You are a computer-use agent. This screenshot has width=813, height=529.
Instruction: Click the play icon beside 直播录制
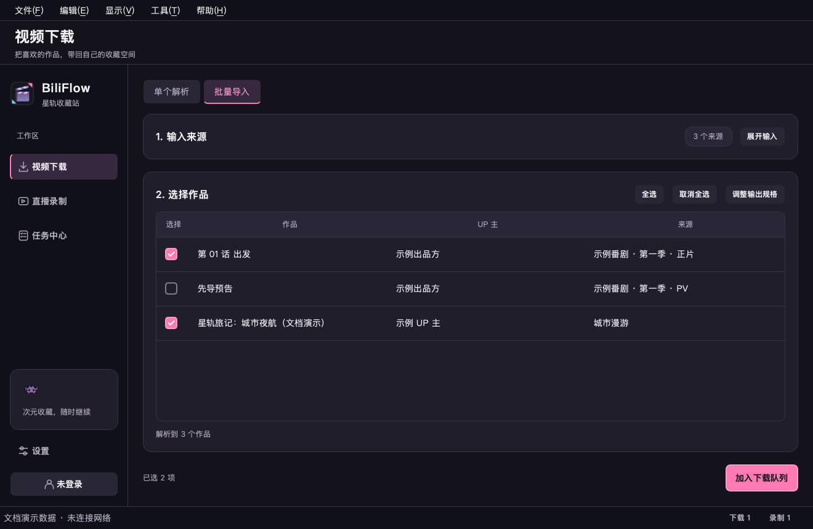pyautogui.click(x=23, y=201)
